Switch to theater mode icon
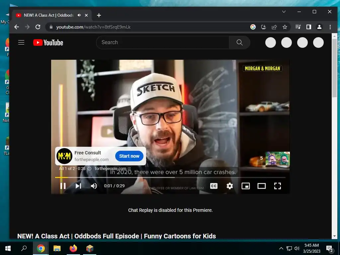Image resolution: width=340 pixels, height=255 pixels. click(262, 186)
